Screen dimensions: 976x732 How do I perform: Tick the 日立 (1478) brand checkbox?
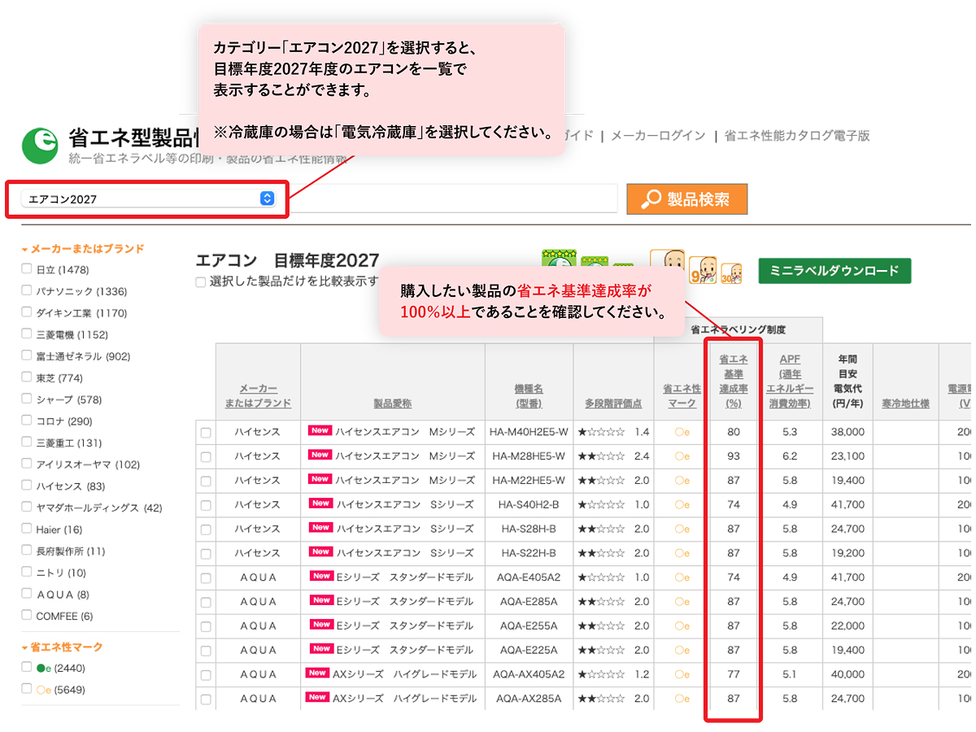click(x=27, y=269)
